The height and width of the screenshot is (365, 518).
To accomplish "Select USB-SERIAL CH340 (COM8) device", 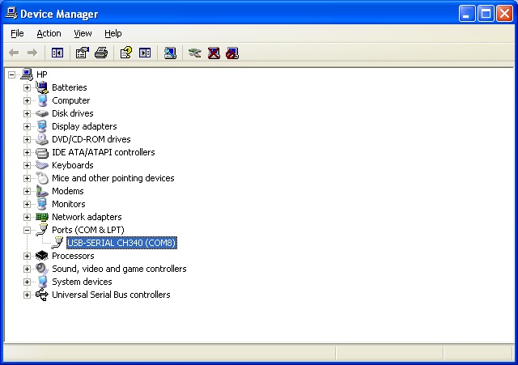I will [121, 243].
